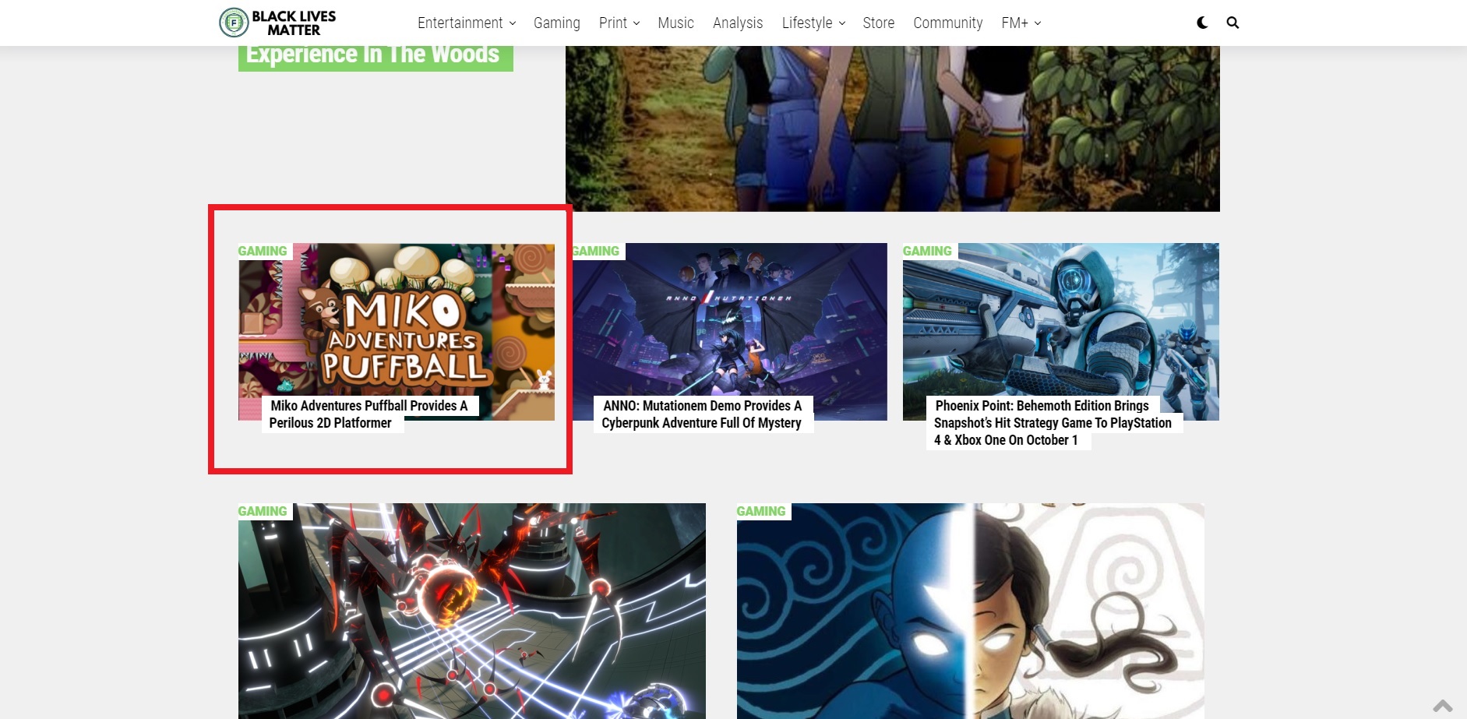
Task: Click GAMING tag on spider robot article
Action: pyautogui.click(x=263, y=511)
